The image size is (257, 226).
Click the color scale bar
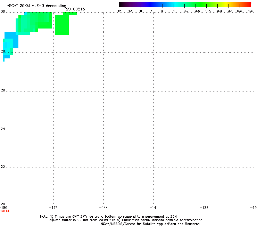coord(185,5)
